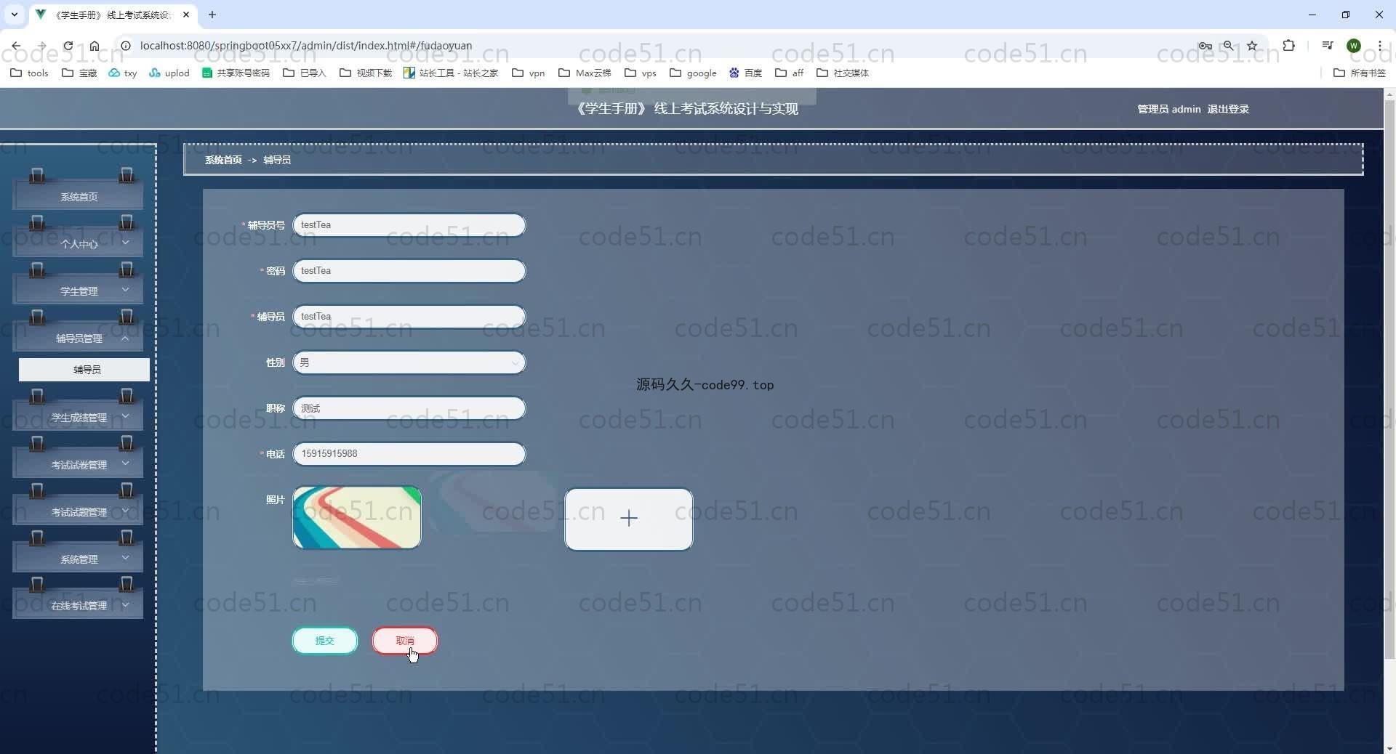This screenshot has width=1396, height=754.
Task: Open the google bookmark folder
Action: pyautogui.click(x=693, y=73)
